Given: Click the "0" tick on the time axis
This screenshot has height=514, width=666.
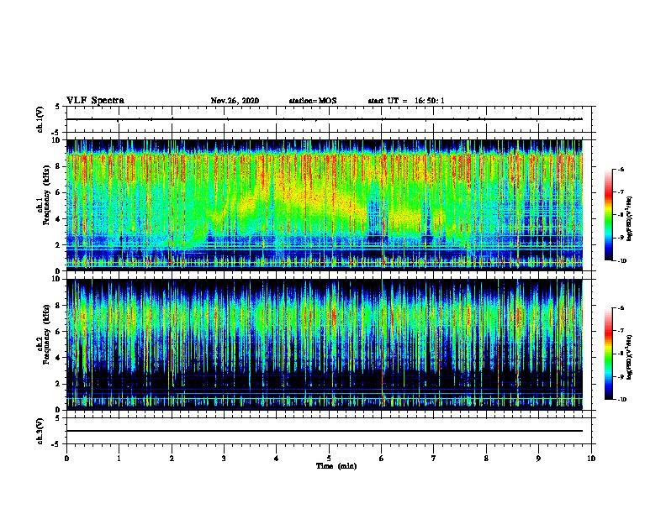Looking at the screenshot, I should point(66,459).
